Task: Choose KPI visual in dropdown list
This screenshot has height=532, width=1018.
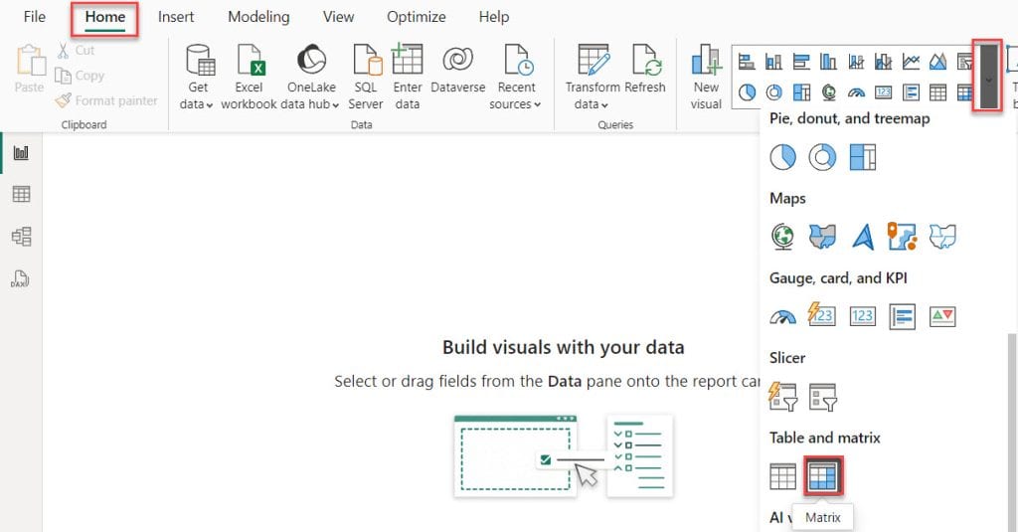Action: pos(942,316)
